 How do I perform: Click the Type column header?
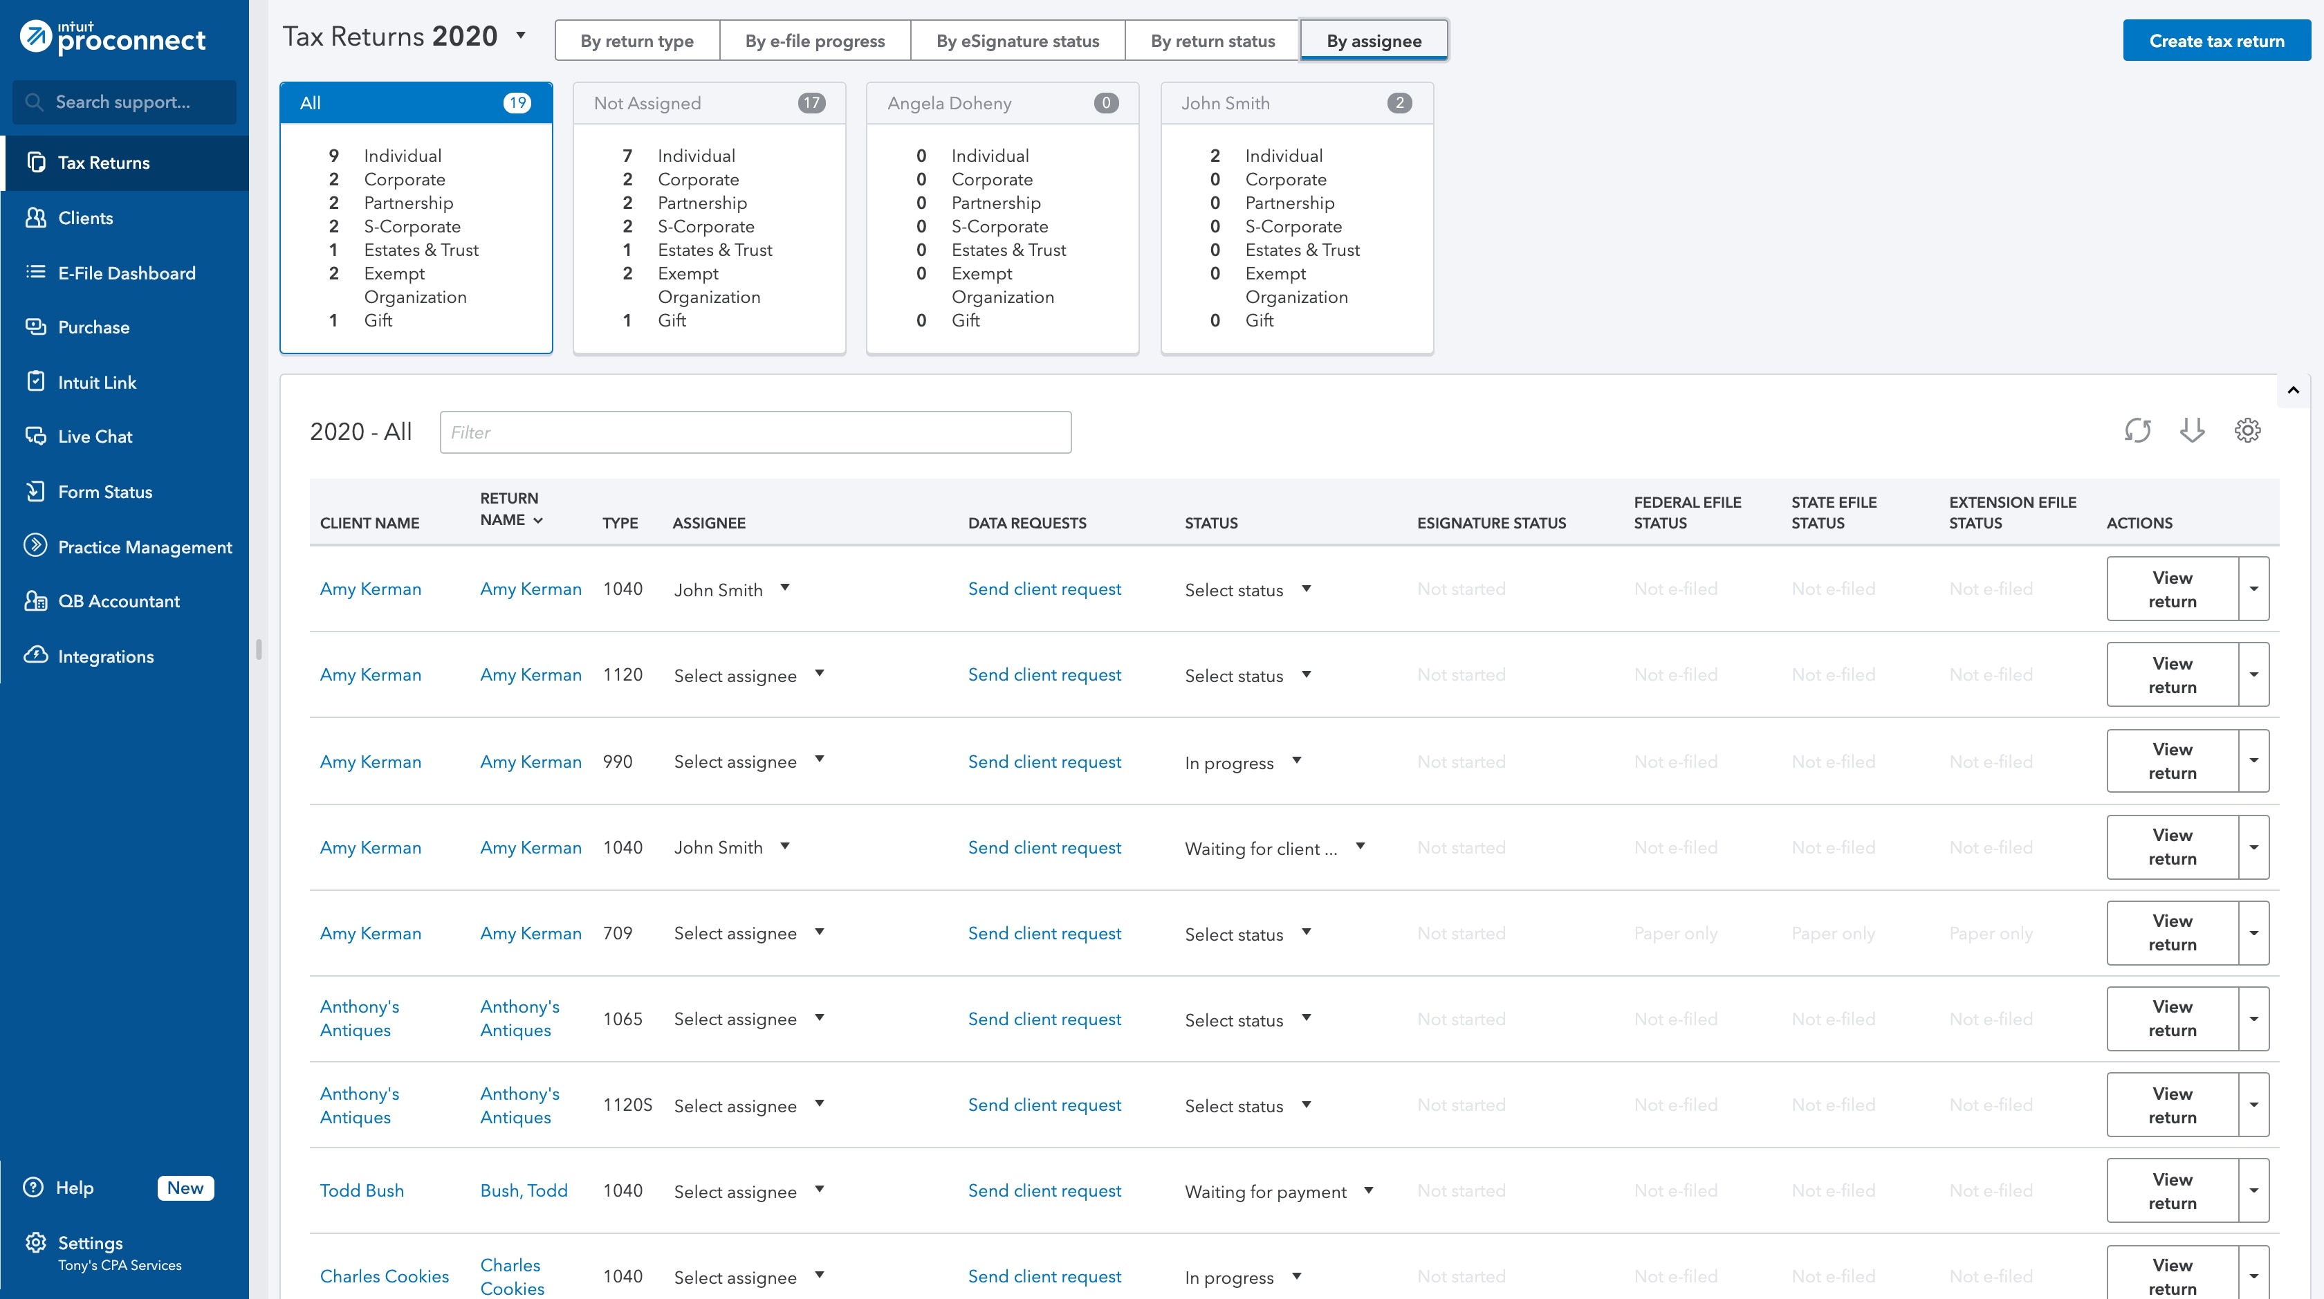coord(620,523)
